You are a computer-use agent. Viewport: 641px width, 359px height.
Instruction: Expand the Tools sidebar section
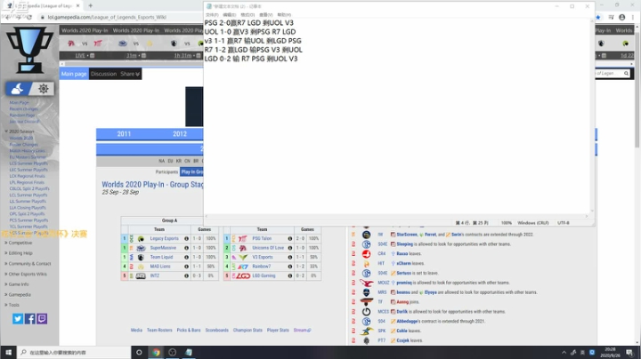click(x=12, y=305)
